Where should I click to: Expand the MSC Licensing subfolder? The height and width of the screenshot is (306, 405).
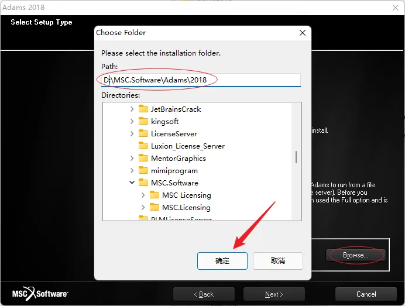[143, 195]
